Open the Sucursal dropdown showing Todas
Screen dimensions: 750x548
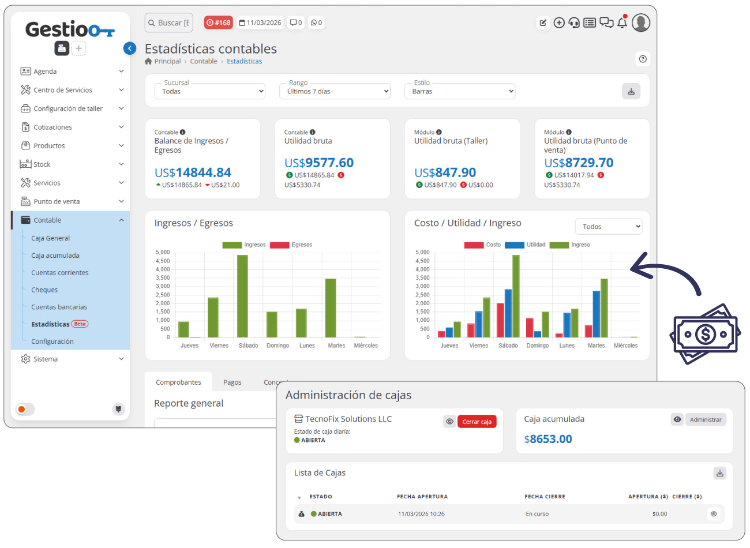[210, 91]
